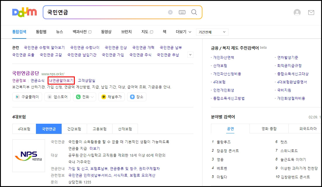The height and width of the screenshot is (187, 322).
Task: Toggle the 백과사전 new-window checkbox
Action: coord(90,32)
